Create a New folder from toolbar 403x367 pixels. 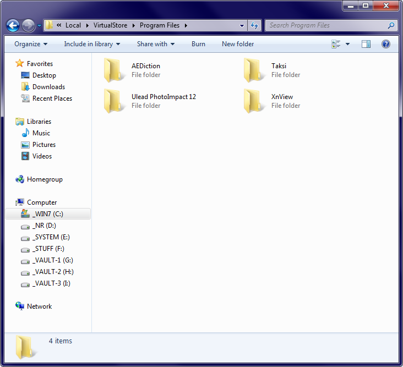point(238,44)
